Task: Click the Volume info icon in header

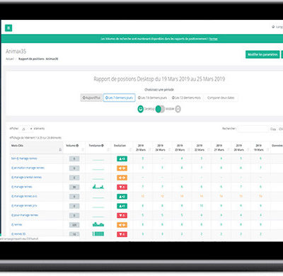Action: click(77, 146)
